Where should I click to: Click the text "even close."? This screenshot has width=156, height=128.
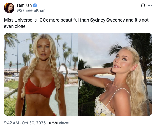coord(15,26)
